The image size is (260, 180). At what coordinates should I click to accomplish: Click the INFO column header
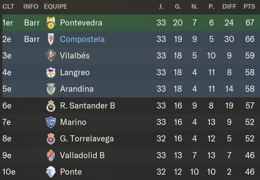tap(31, 7)
